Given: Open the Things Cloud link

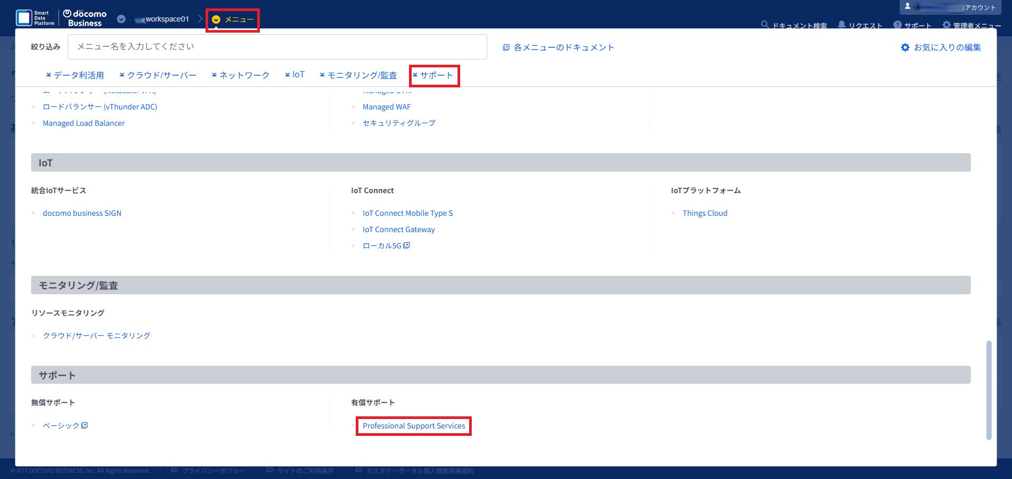Looking at the screenshot, I should [705, 213].
